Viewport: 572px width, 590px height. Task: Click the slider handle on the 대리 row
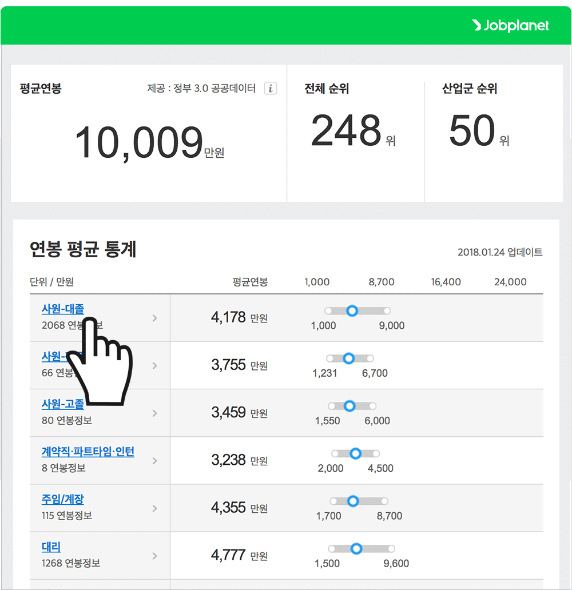pos(356,548)
